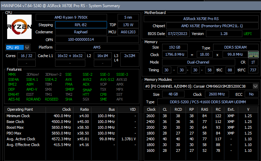This screenshot has width=261, height=161.
Task: Click the 192 GB memory size value
Action: tap(175, 47)
